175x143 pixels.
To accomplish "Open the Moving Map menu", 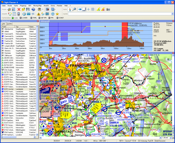I will [x=37, y=6].
